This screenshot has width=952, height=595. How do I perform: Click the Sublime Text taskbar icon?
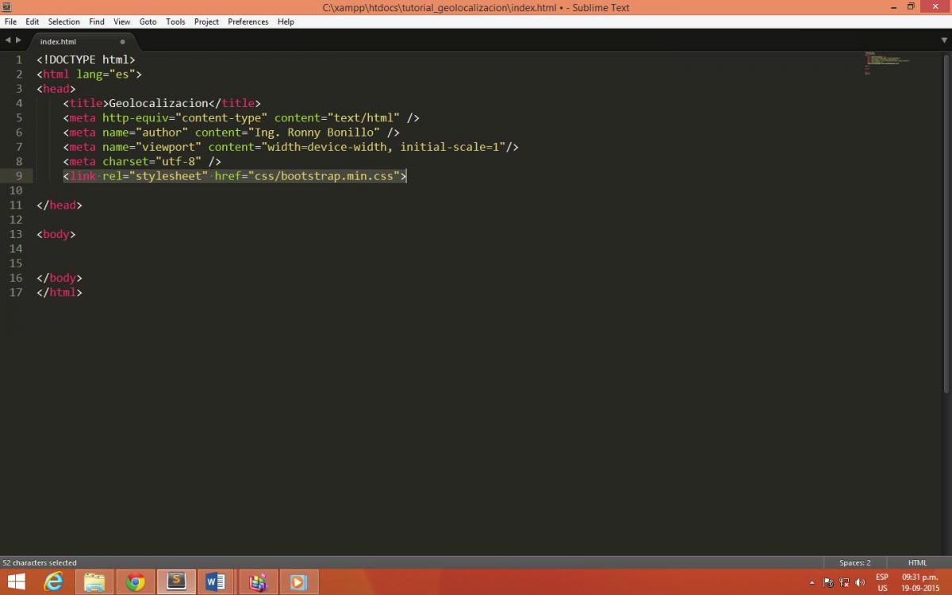[x=176, y=582]
